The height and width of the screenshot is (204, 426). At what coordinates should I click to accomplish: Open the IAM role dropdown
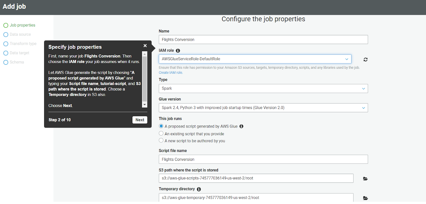pyautogui.click(x=255, y=59)
